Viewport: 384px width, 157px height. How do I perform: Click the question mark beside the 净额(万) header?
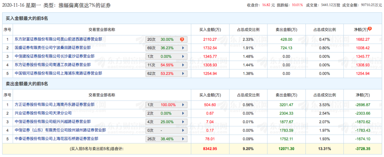tap(370, 29)
